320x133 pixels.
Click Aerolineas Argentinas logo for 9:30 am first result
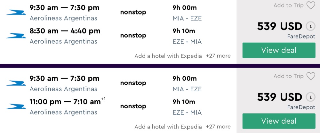(x=16, y=12)
